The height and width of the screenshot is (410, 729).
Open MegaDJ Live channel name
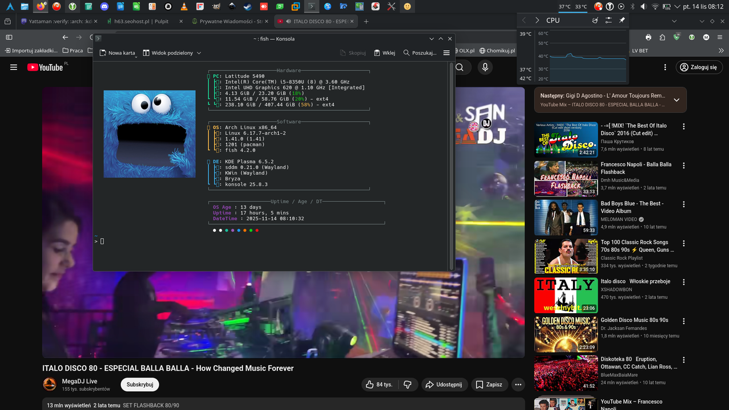point(79,381)
